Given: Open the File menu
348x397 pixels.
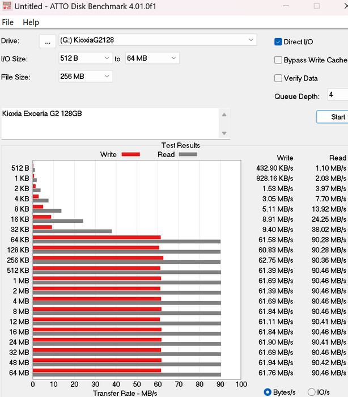Looking at the screenshot, I should [7, 22].
